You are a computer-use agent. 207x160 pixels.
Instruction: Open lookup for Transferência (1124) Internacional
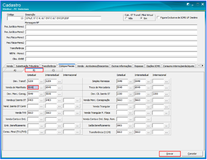[x=166, y=132]
